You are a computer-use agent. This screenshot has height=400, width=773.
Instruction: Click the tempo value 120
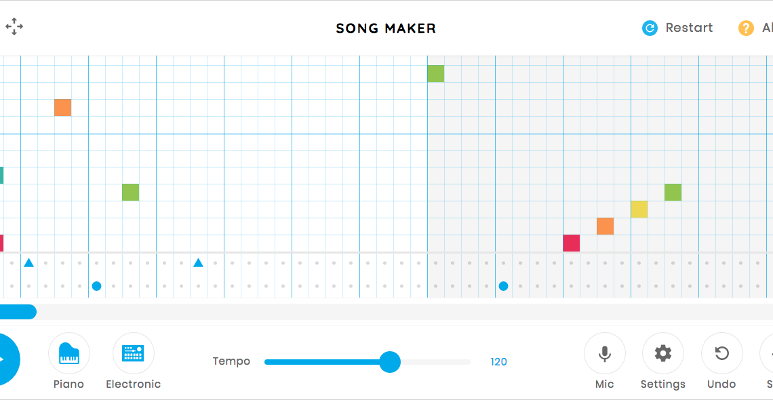[499, 362]
